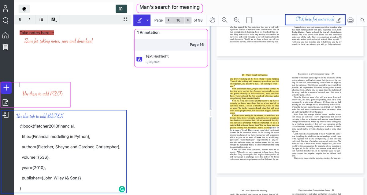Print the PDF document
The width and height of the screenshot is (367, 195).
(x=350, y=20)
